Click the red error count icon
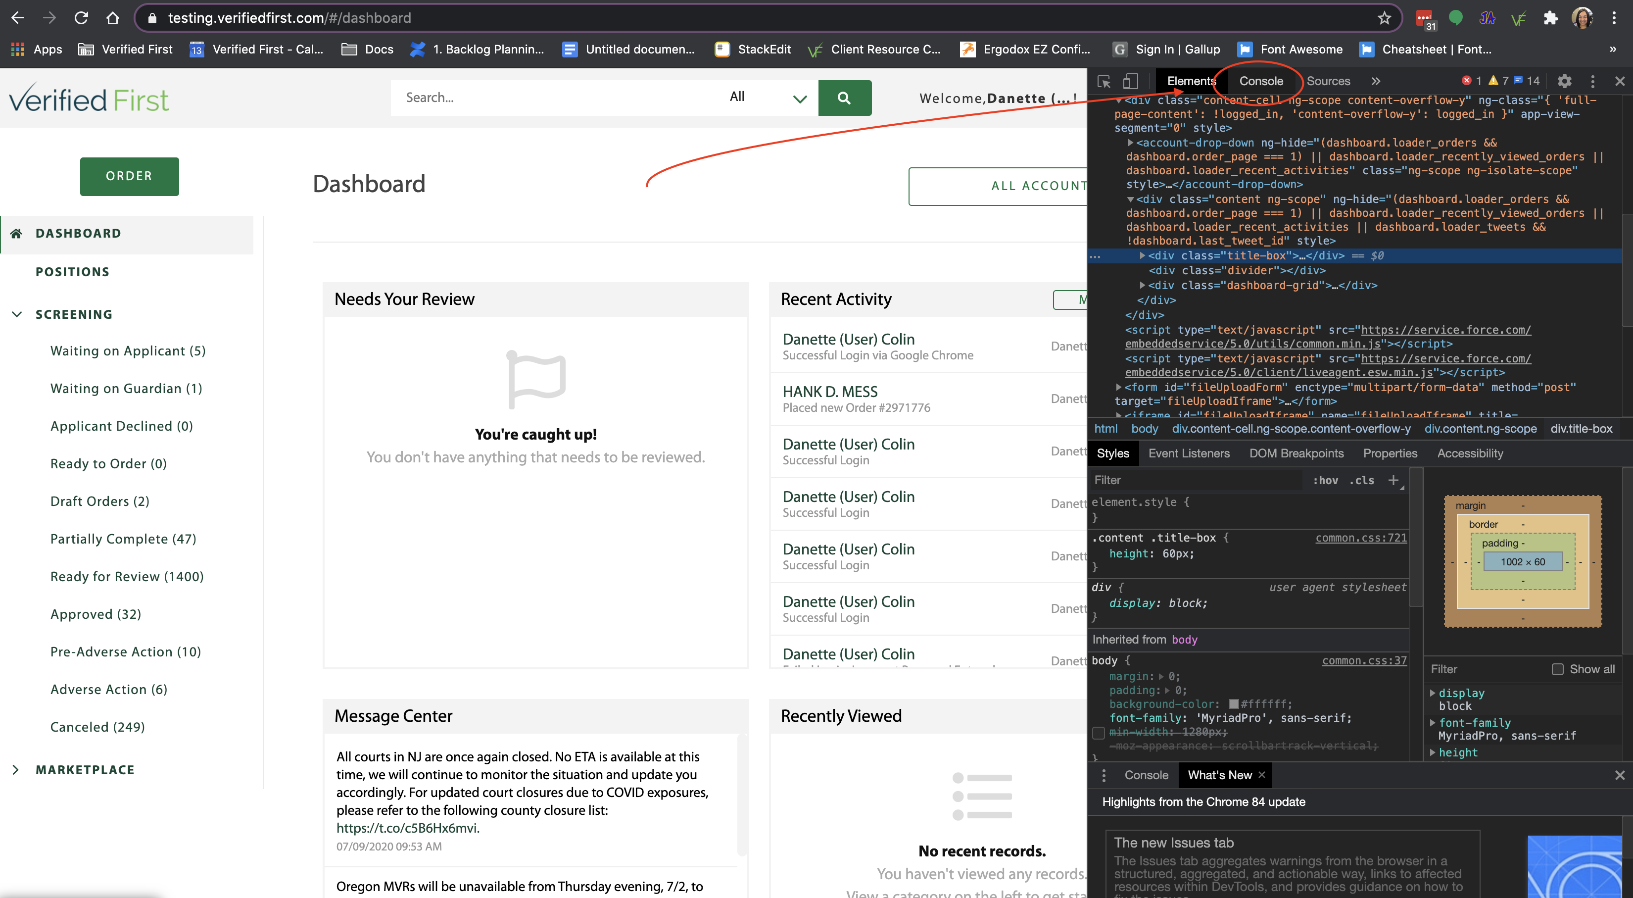 click(x=1466, y=81)
